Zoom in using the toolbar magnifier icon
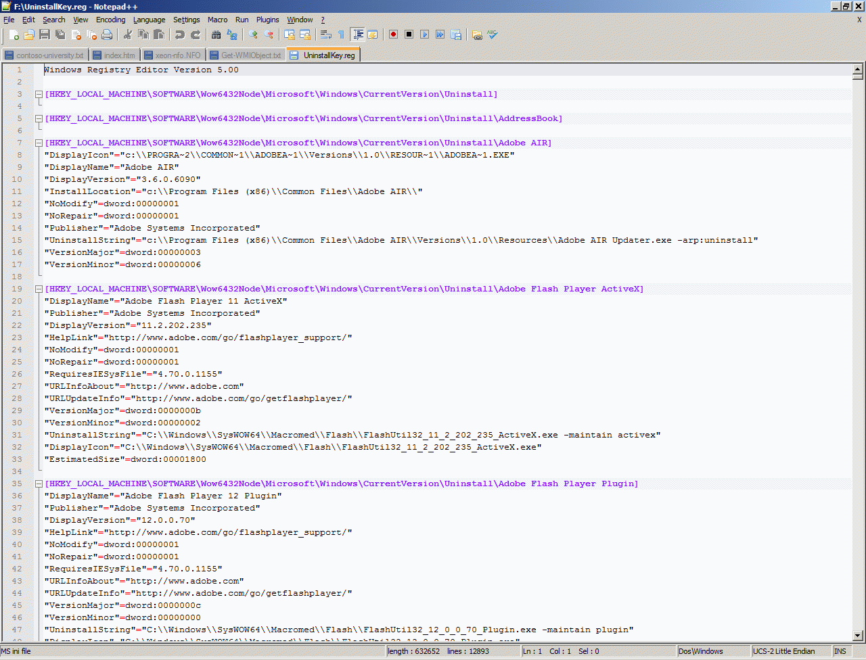The height and width of the screenshot is (660, 866). 253,34
